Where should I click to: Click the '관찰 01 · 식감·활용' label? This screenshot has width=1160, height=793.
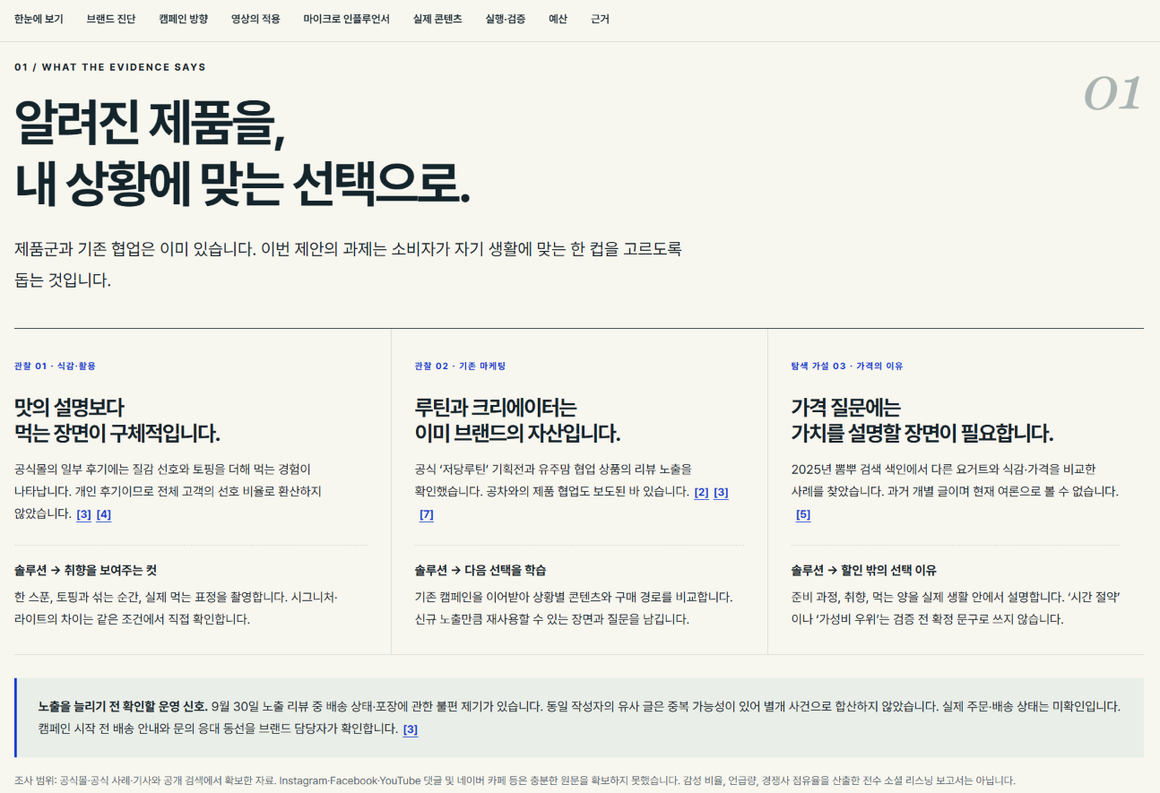[x=55, y=366]
